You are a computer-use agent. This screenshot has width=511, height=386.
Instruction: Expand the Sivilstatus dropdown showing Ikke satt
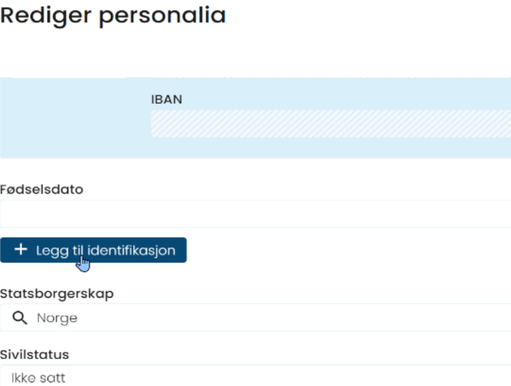[x=255, y=376]
